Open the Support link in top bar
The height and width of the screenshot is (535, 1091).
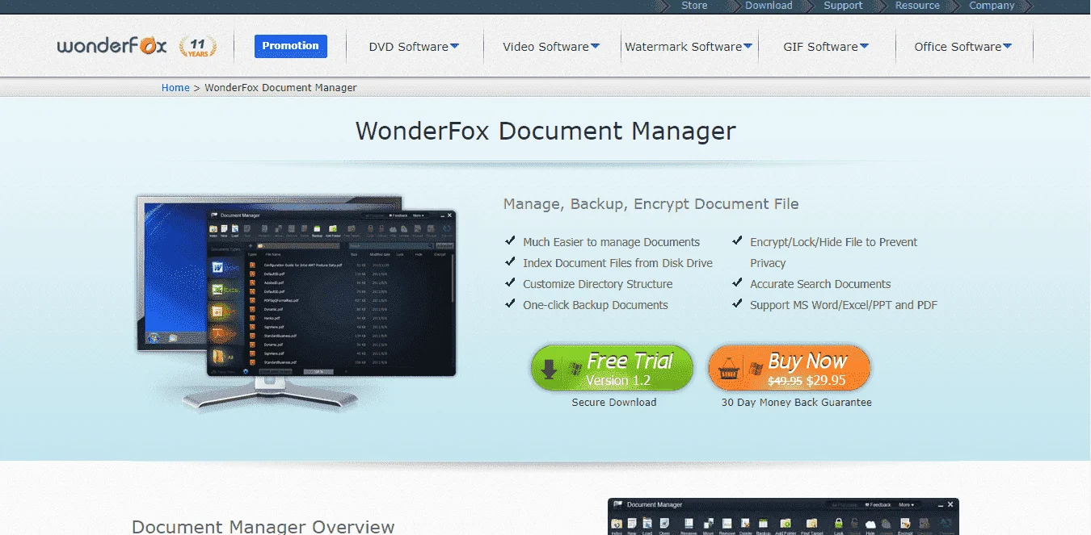click(x=843, y=6)
